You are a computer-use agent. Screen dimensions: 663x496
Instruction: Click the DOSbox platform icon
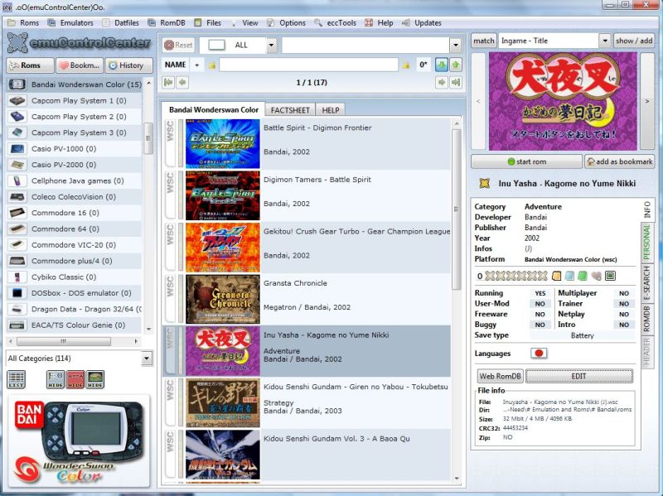[17, 293]
